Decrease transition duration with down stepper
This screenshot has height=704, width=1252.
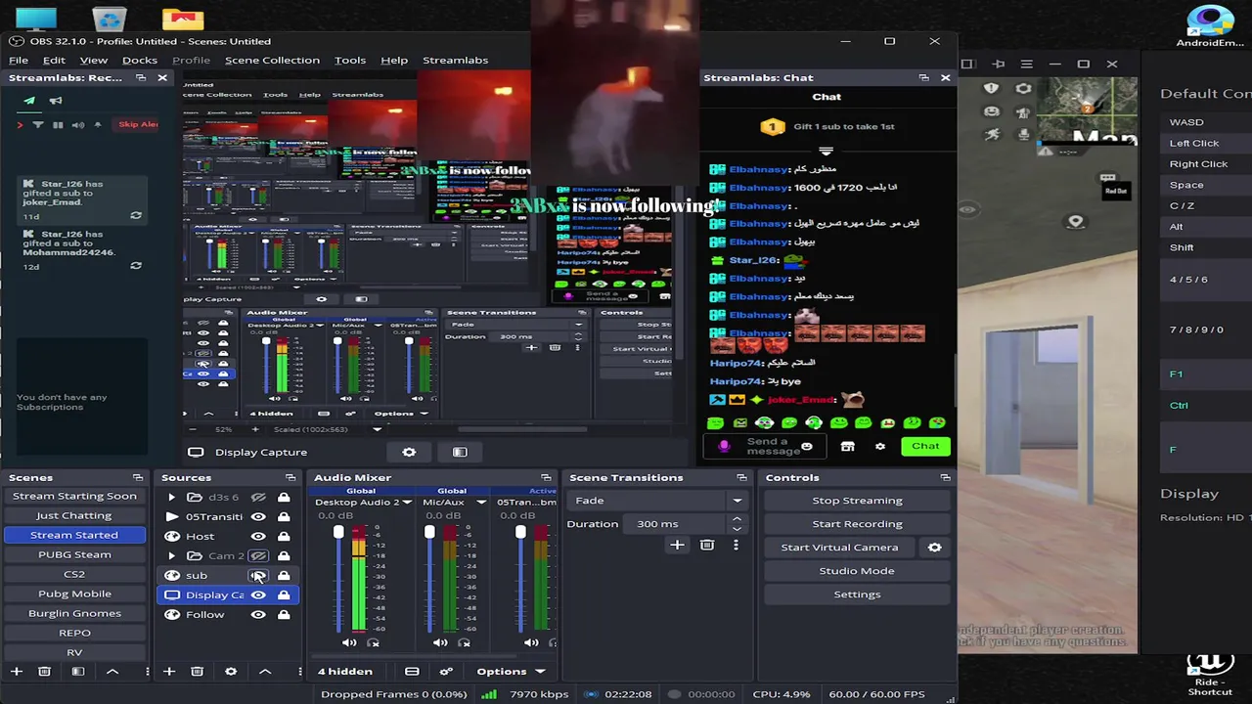tap(738, 529)
